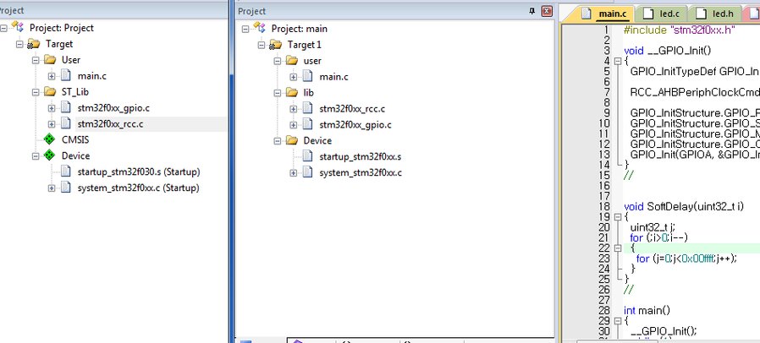This screenshot has height=343, width=760.
Task: Collapse the User group in left project tree
Action: (36, 60)
